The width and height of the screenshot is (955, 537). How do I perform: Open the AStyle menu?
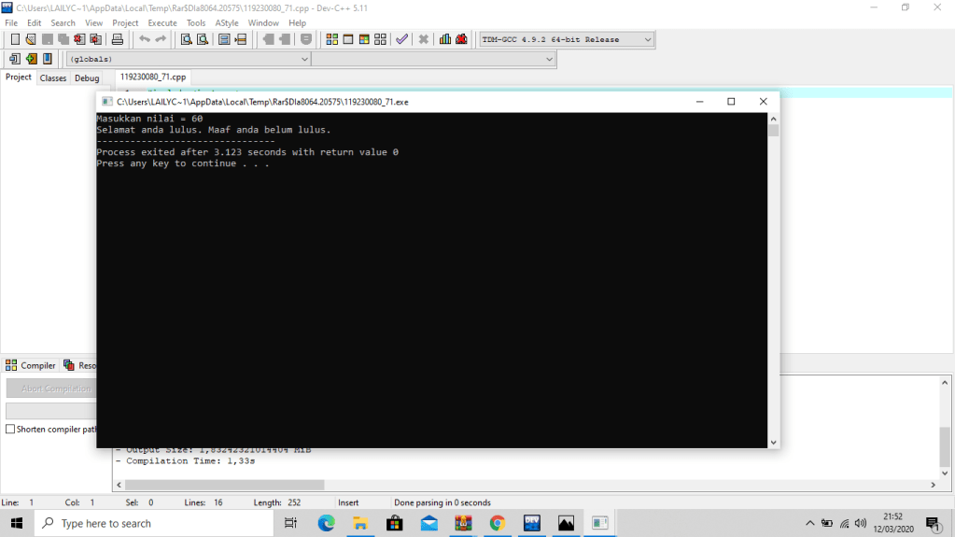(x=226, y=22)
